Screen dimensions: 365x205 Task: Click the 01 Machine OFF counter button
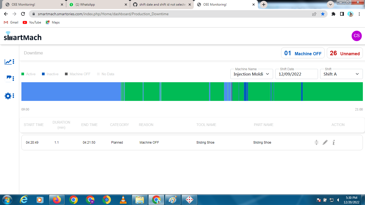coord(303,53)
